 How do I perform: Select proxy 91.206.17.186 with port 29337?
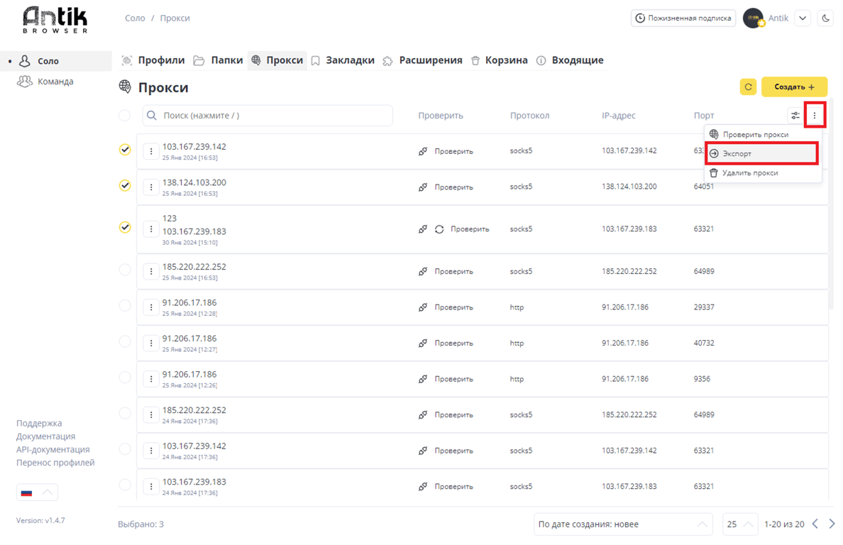coord(125,306)
